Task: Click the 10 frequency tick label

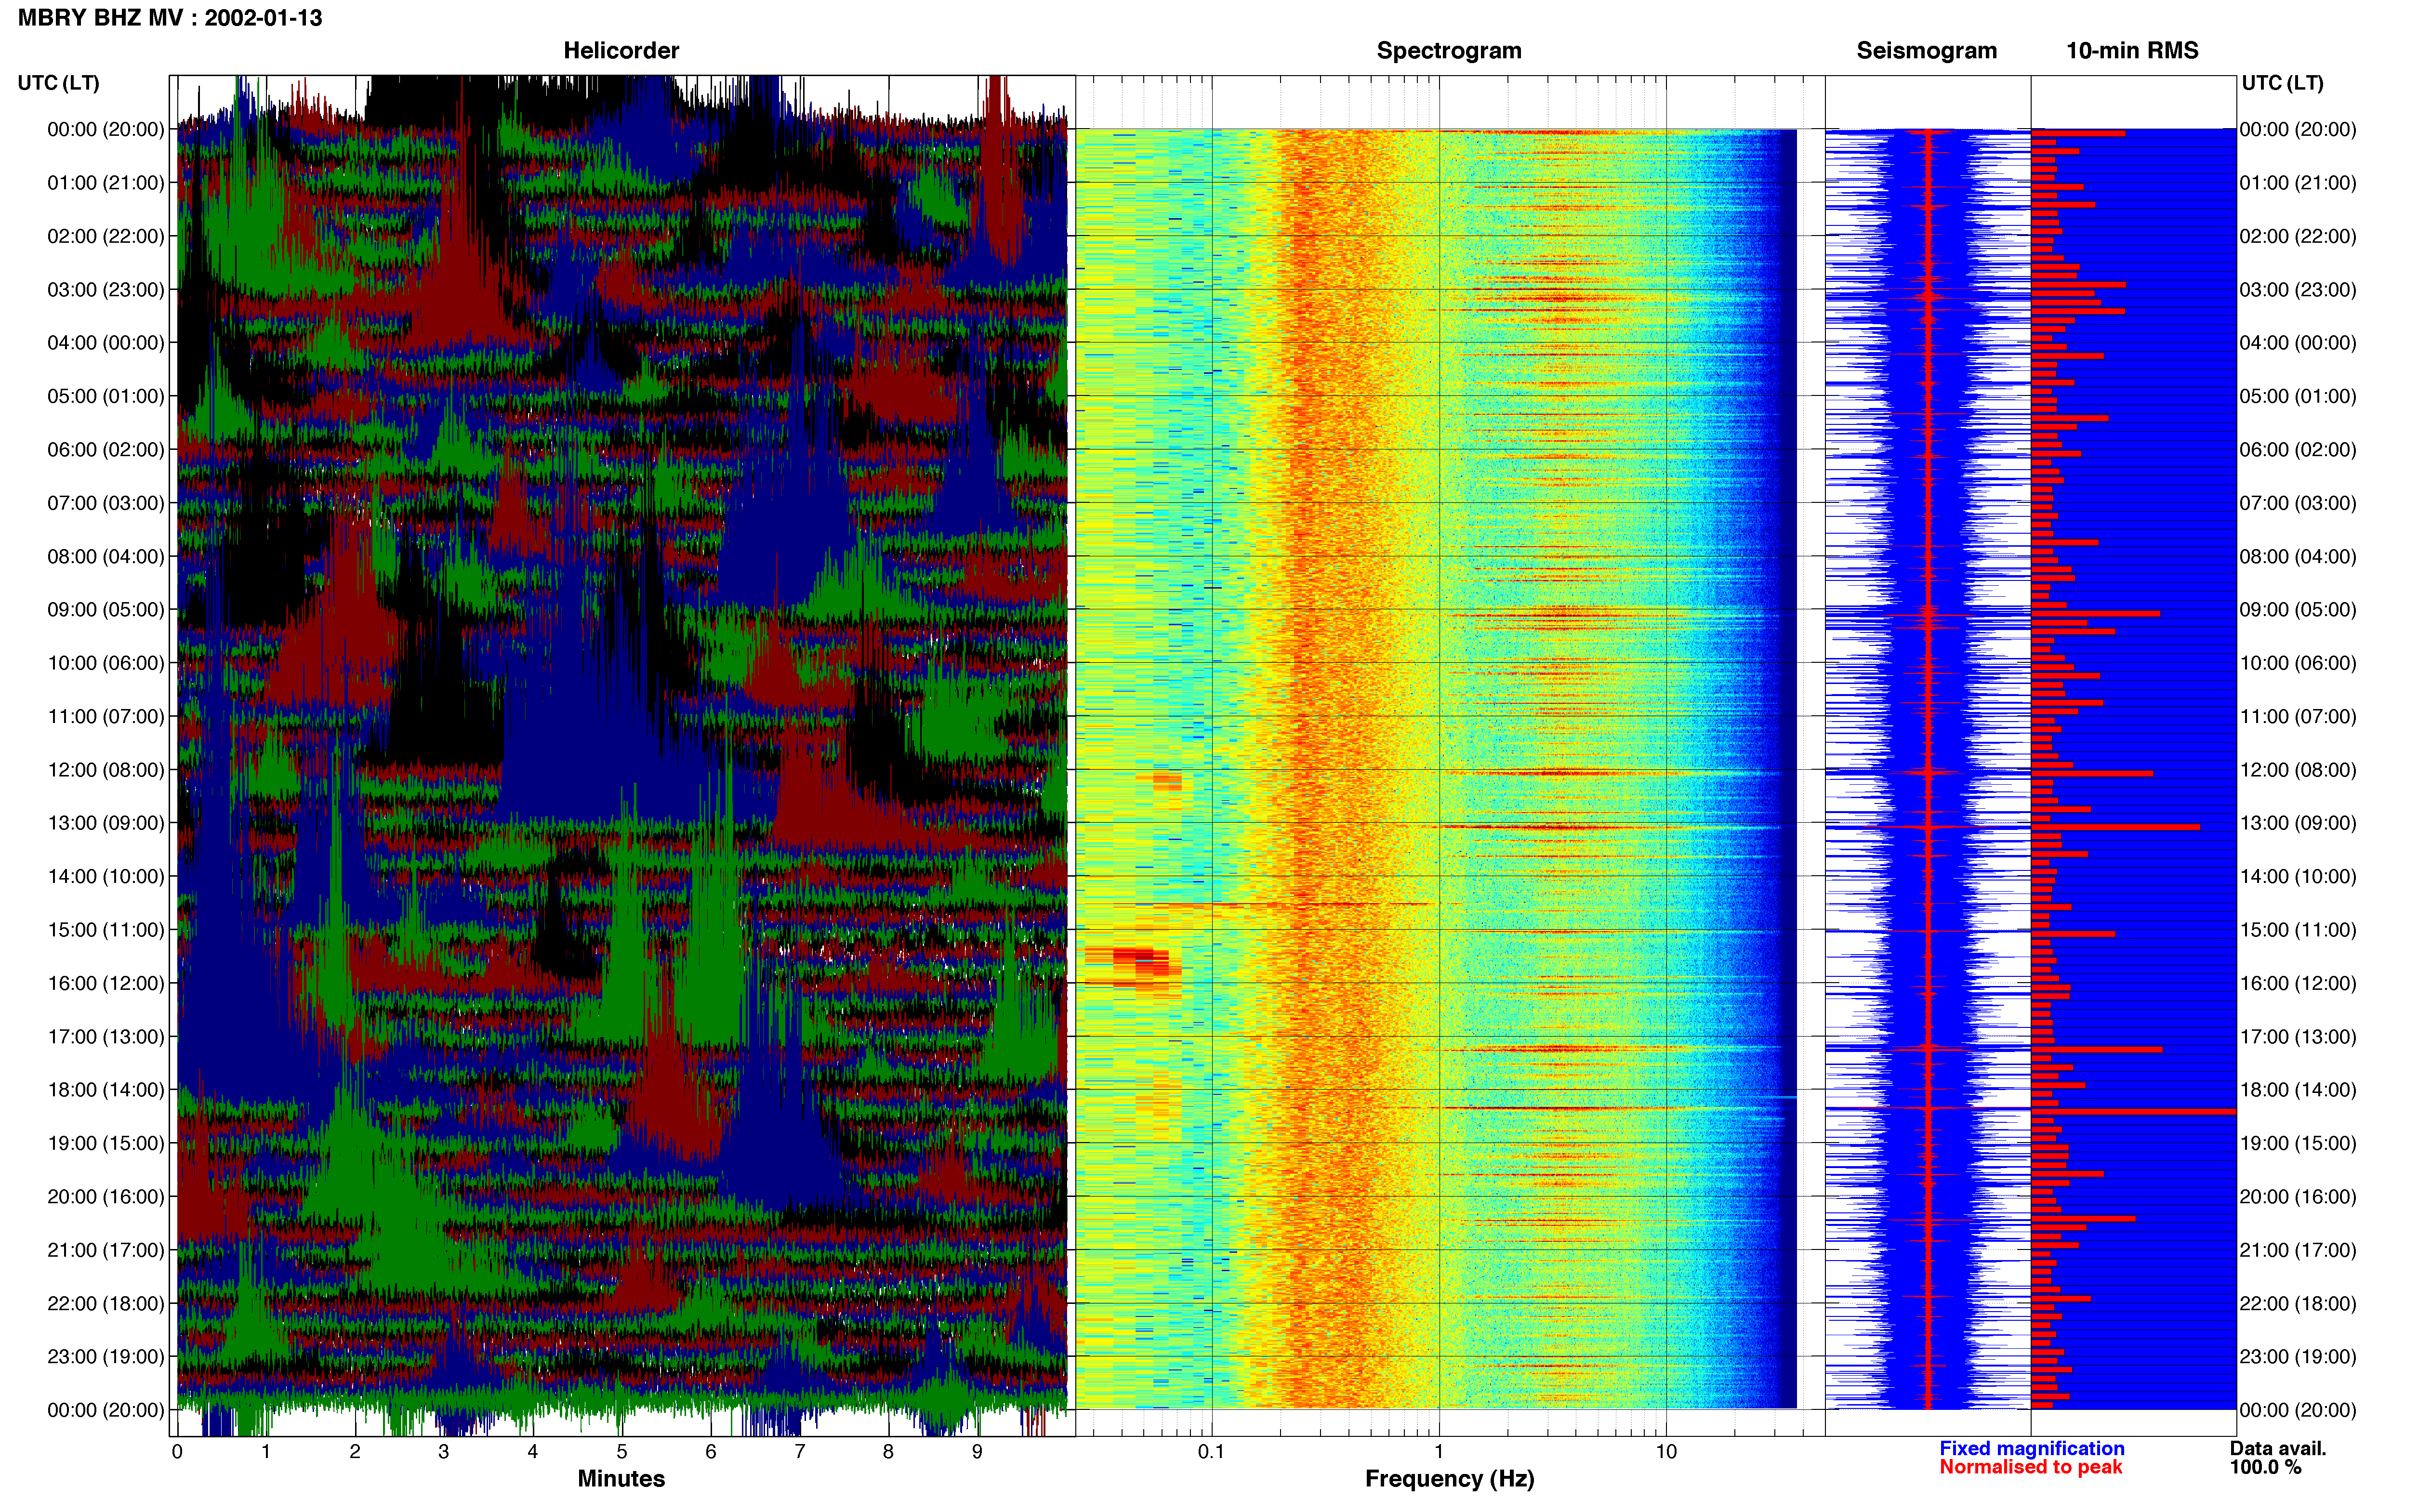Action: (1666, 1451)
